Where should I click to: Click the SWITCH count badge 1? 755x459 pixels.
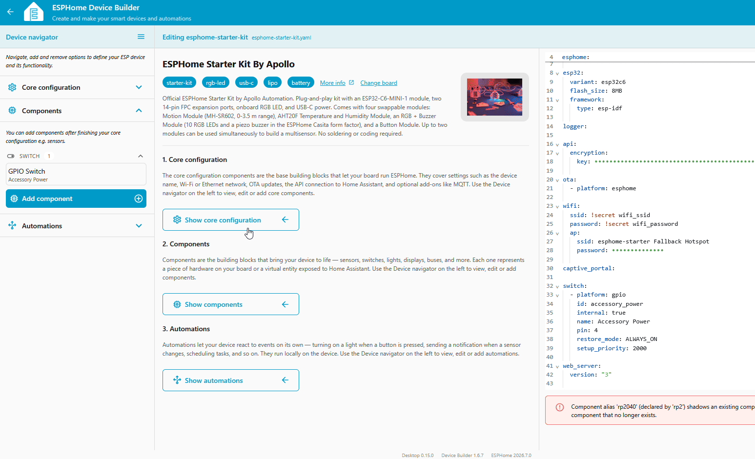(x=49, y=156)
